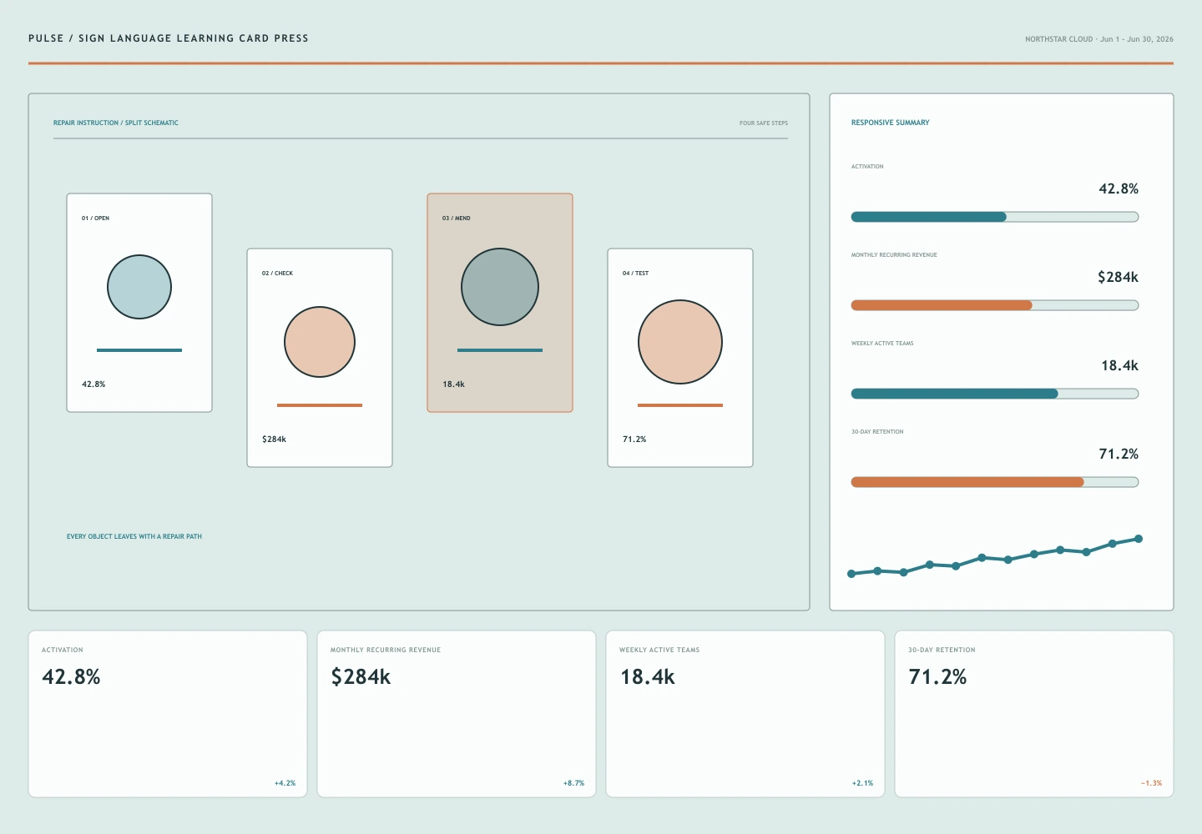The height and width of the screenshot is (834, 1202).
Task: Click the peach circle in the 04 / TEST card
Action: pos(680,342)
